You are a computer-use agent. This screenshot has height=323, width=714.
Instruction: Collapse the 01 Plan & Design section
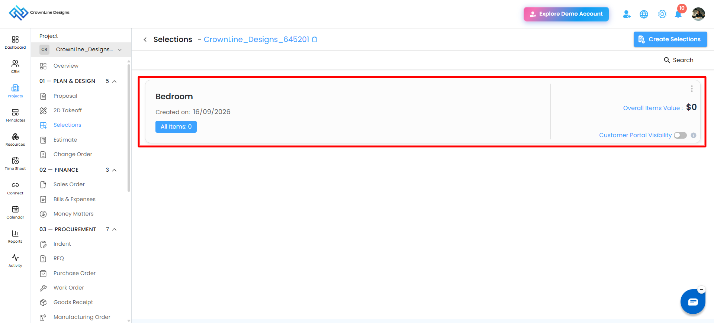pyautogui.click(x=115, y=81)
